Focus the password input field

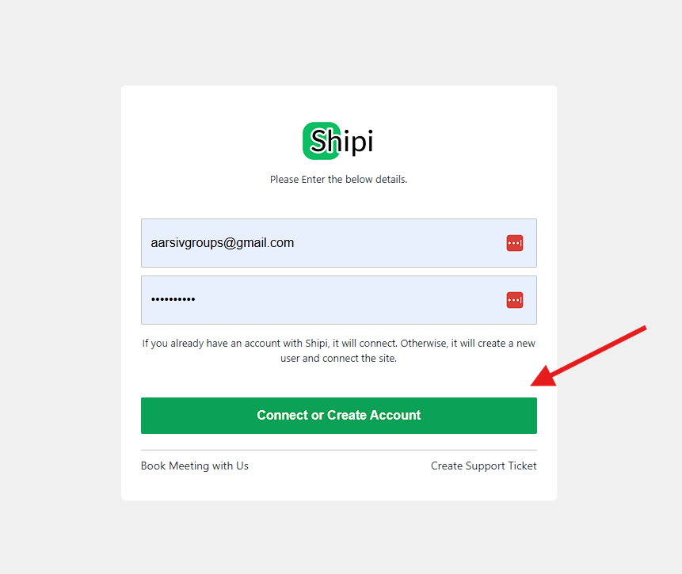point(339,300)
